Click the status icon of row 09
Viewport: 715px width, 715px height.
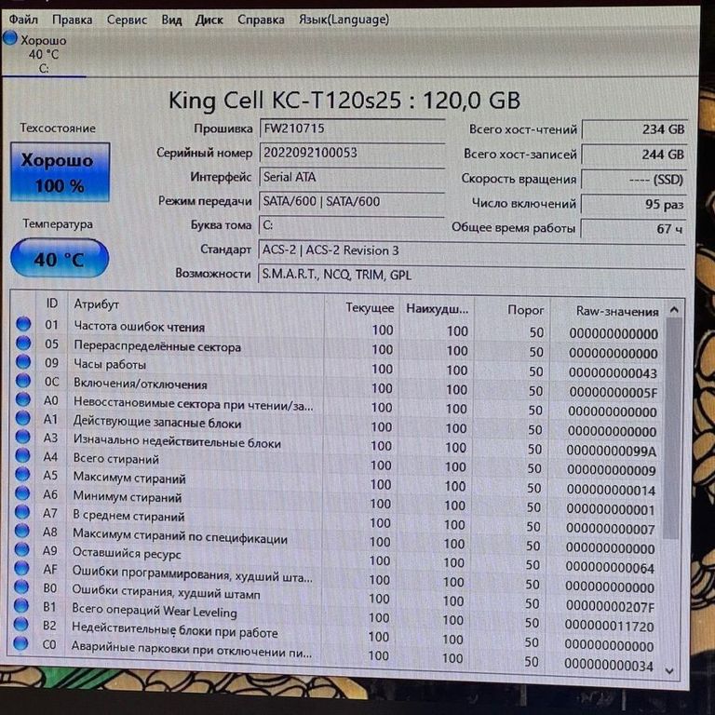tap(23, 362)
